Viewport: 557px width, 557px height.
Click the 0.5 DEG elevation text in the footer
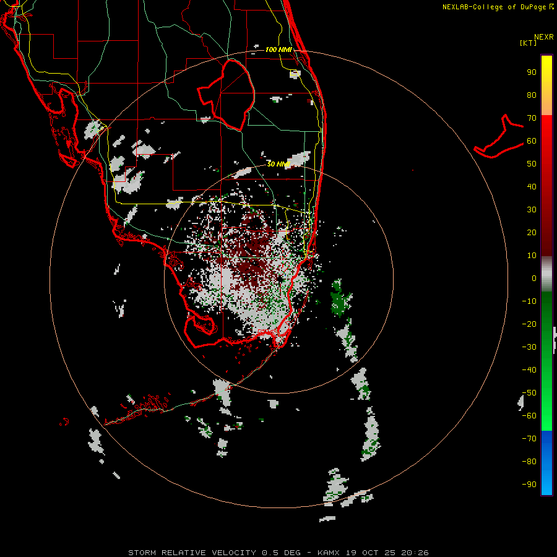tap(282, 553)
